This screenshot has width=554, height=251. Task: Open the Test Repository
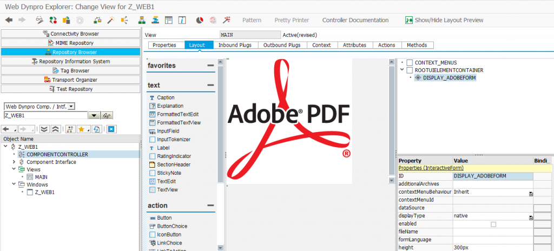coord(71,89)
